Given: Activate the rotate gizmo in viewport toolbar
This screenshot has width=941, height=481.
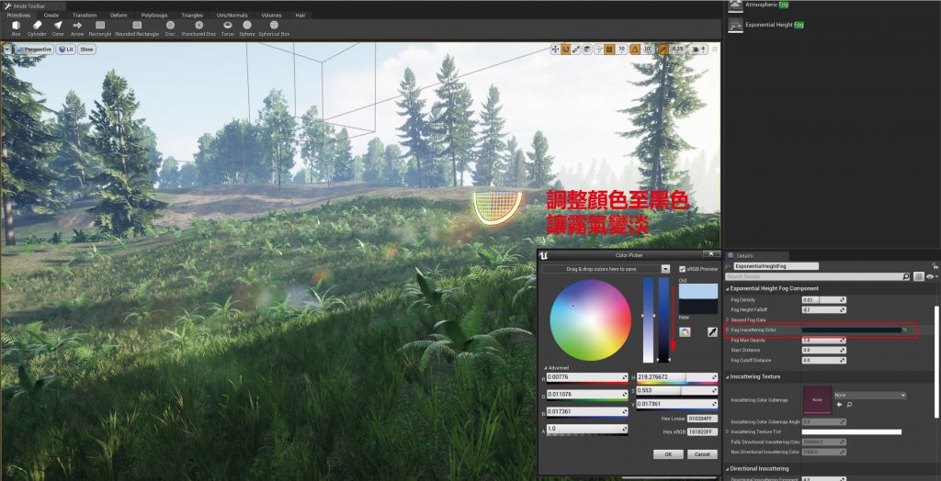Looking at the screenshot, I should click(565, 50).
